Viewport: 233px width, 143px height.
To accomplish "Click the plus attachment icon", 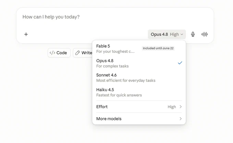I will [x=26, y=34].
